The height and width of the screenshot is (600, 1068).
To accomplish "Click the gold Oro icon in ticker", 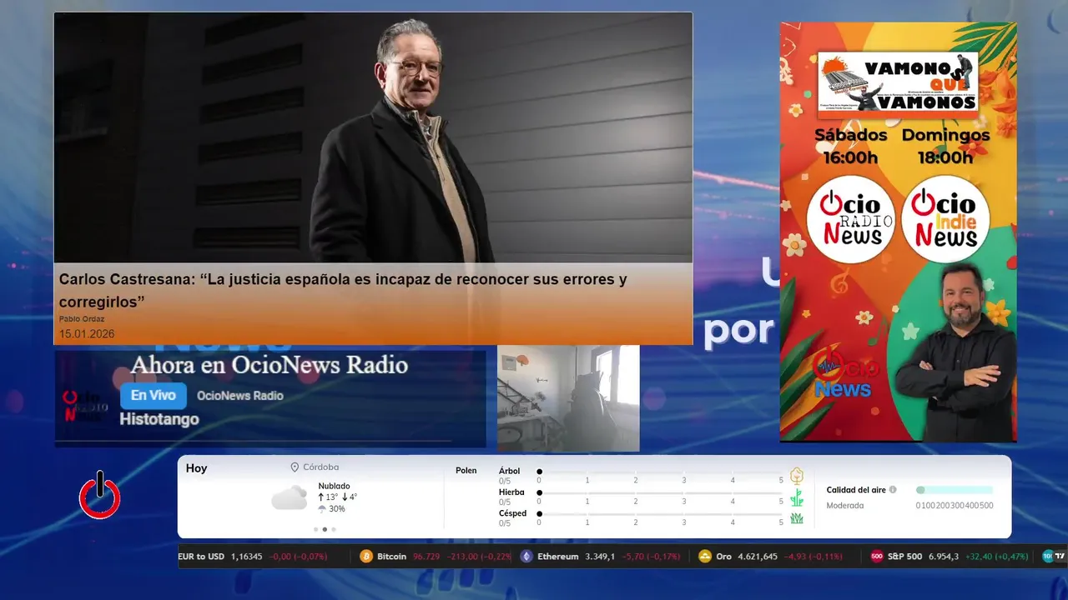I will (705, 557).
